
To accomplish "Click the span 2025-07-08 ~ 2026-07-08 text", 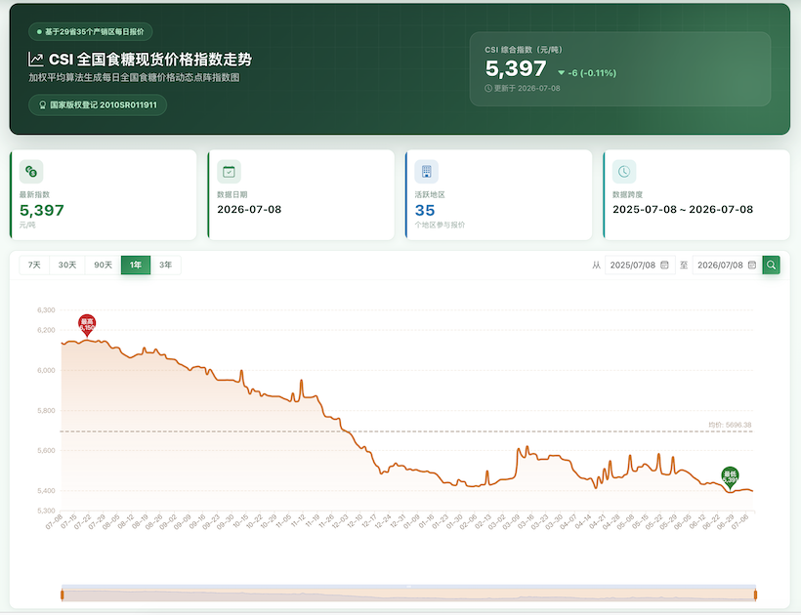I will (683, 209).
